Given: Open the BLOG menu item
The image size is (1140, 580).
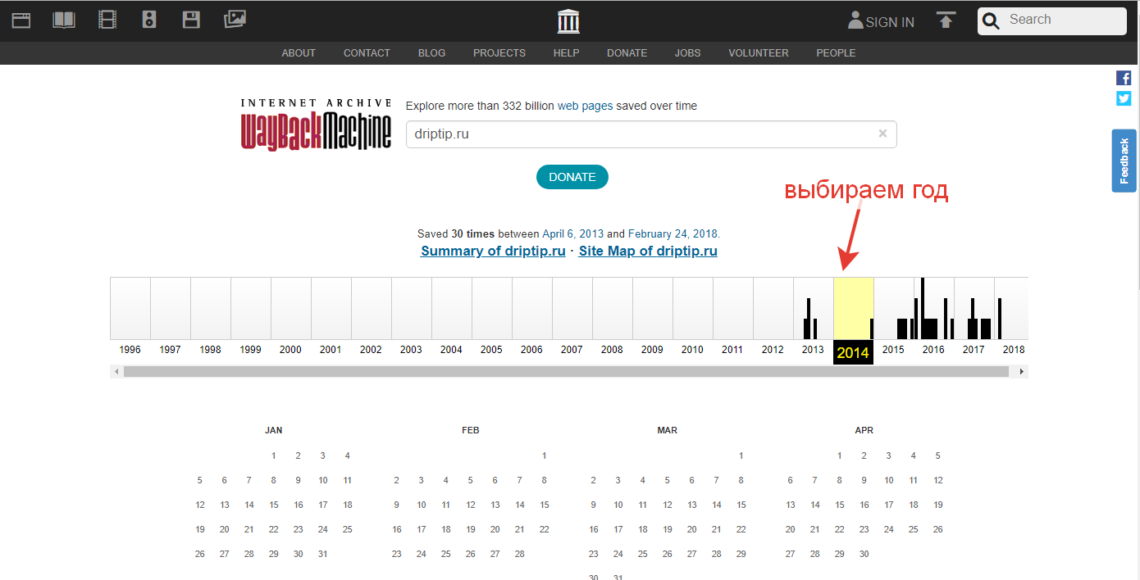Looking at the screenshot, I should 431,53.
